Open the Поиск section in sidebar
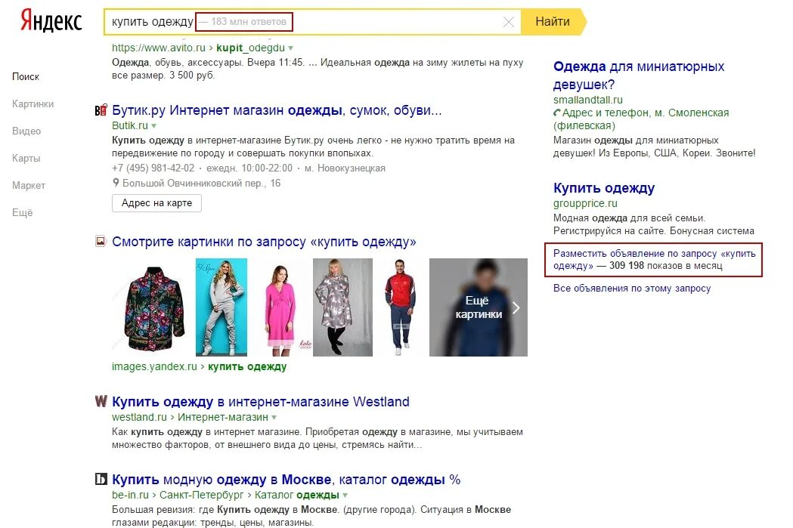The height and width of the screenshot is (528, 793). pyautogui.click(x=25, y=77)
